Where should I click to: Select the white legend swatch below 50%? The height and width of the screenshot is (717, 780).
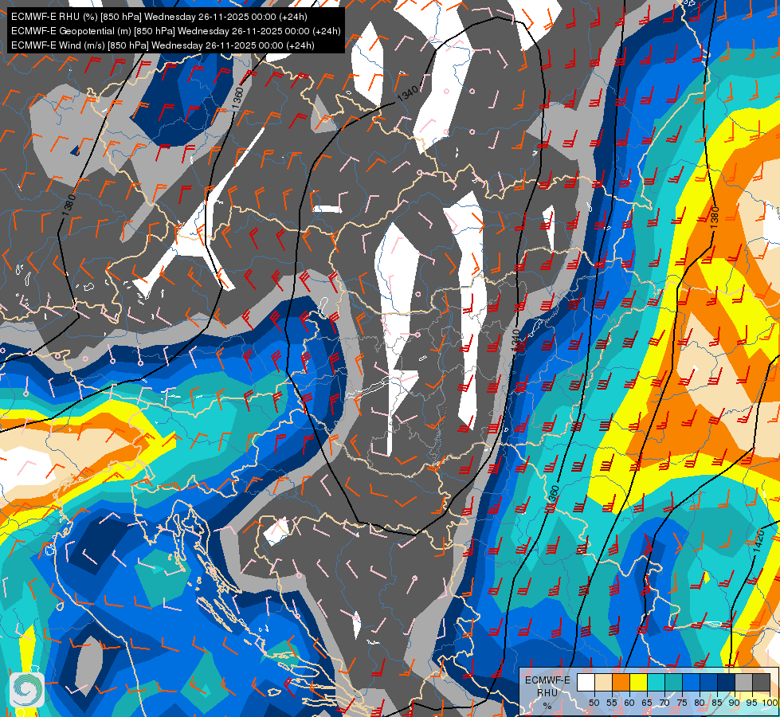586,682
